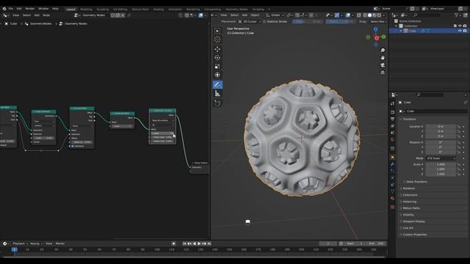Select the Measure tool in the viewport toolbar
Image resolution: width=470 pixels, height=264 pixels.
coord(217,94)
